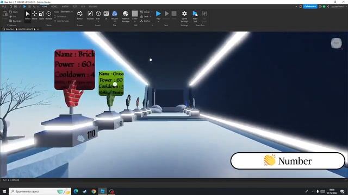Viewport: 348px width, 195px height.
Task: Click the New file icon in quick-access bar
Action: pos(10,6)
